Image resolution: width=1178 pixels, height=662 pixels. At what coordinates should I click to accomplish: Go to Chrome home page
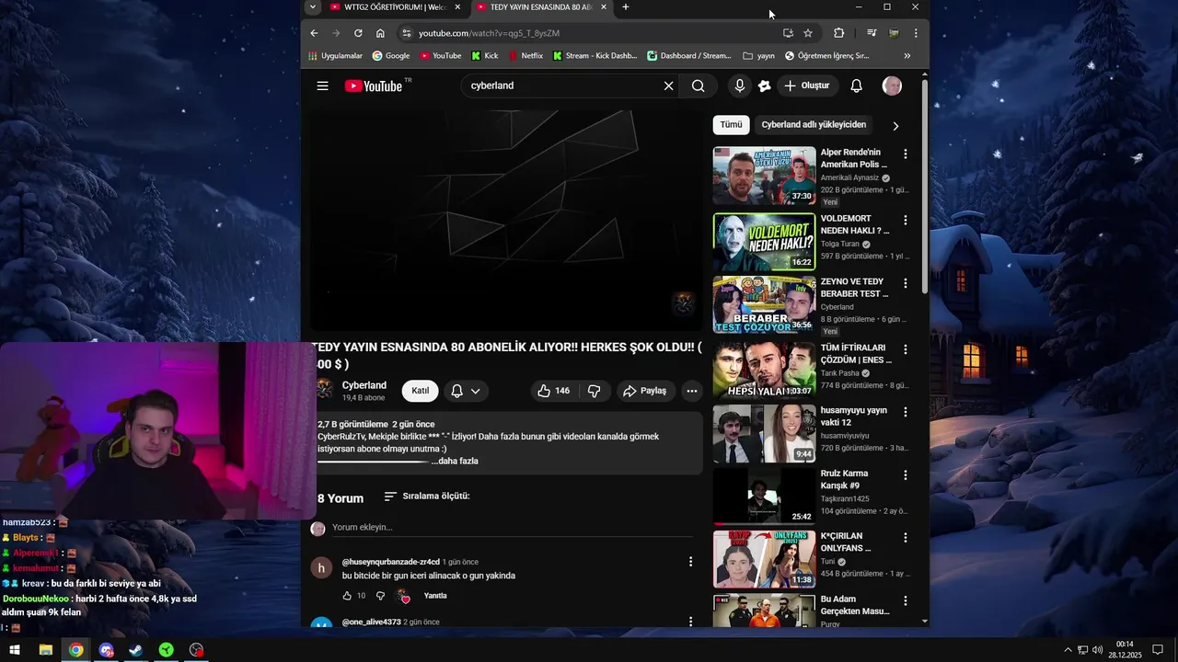point(380,33)
